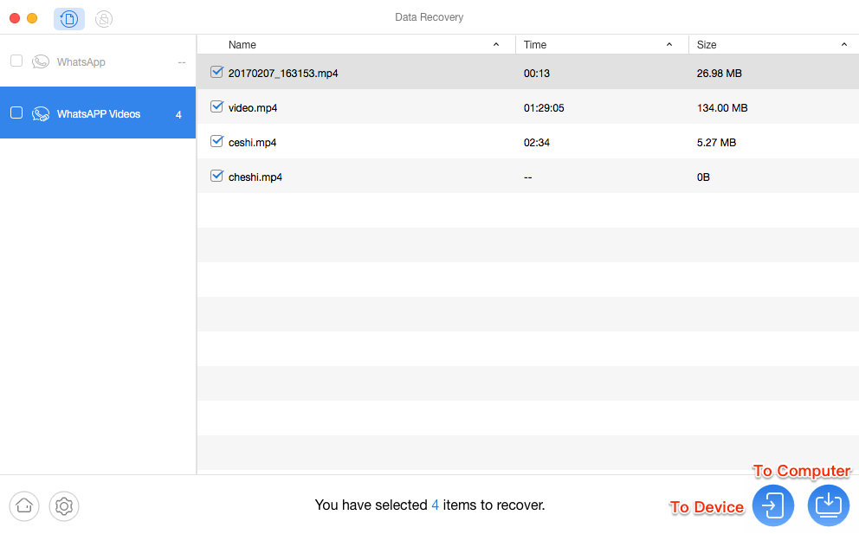
Task: Recover selected items to computer
Action: (x=829, y=505)
